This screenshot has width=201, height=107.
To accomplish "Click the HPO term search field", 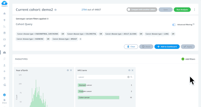I will [x=102, y=77].
